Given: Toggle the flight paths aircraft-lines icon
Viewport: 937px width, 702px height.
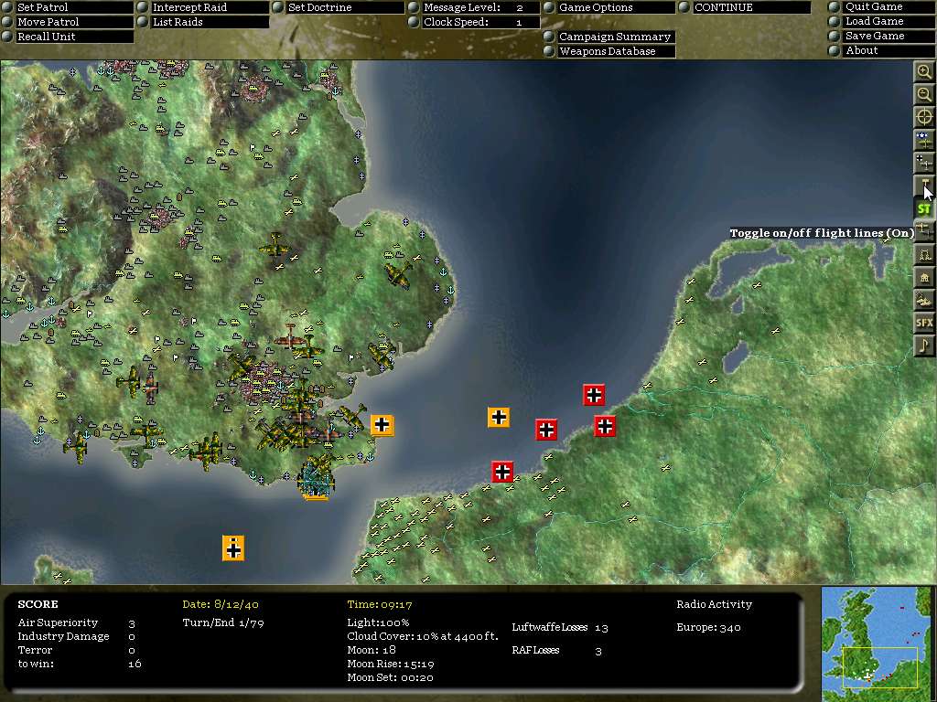Looking at the screenshot, I should [924, 231].
